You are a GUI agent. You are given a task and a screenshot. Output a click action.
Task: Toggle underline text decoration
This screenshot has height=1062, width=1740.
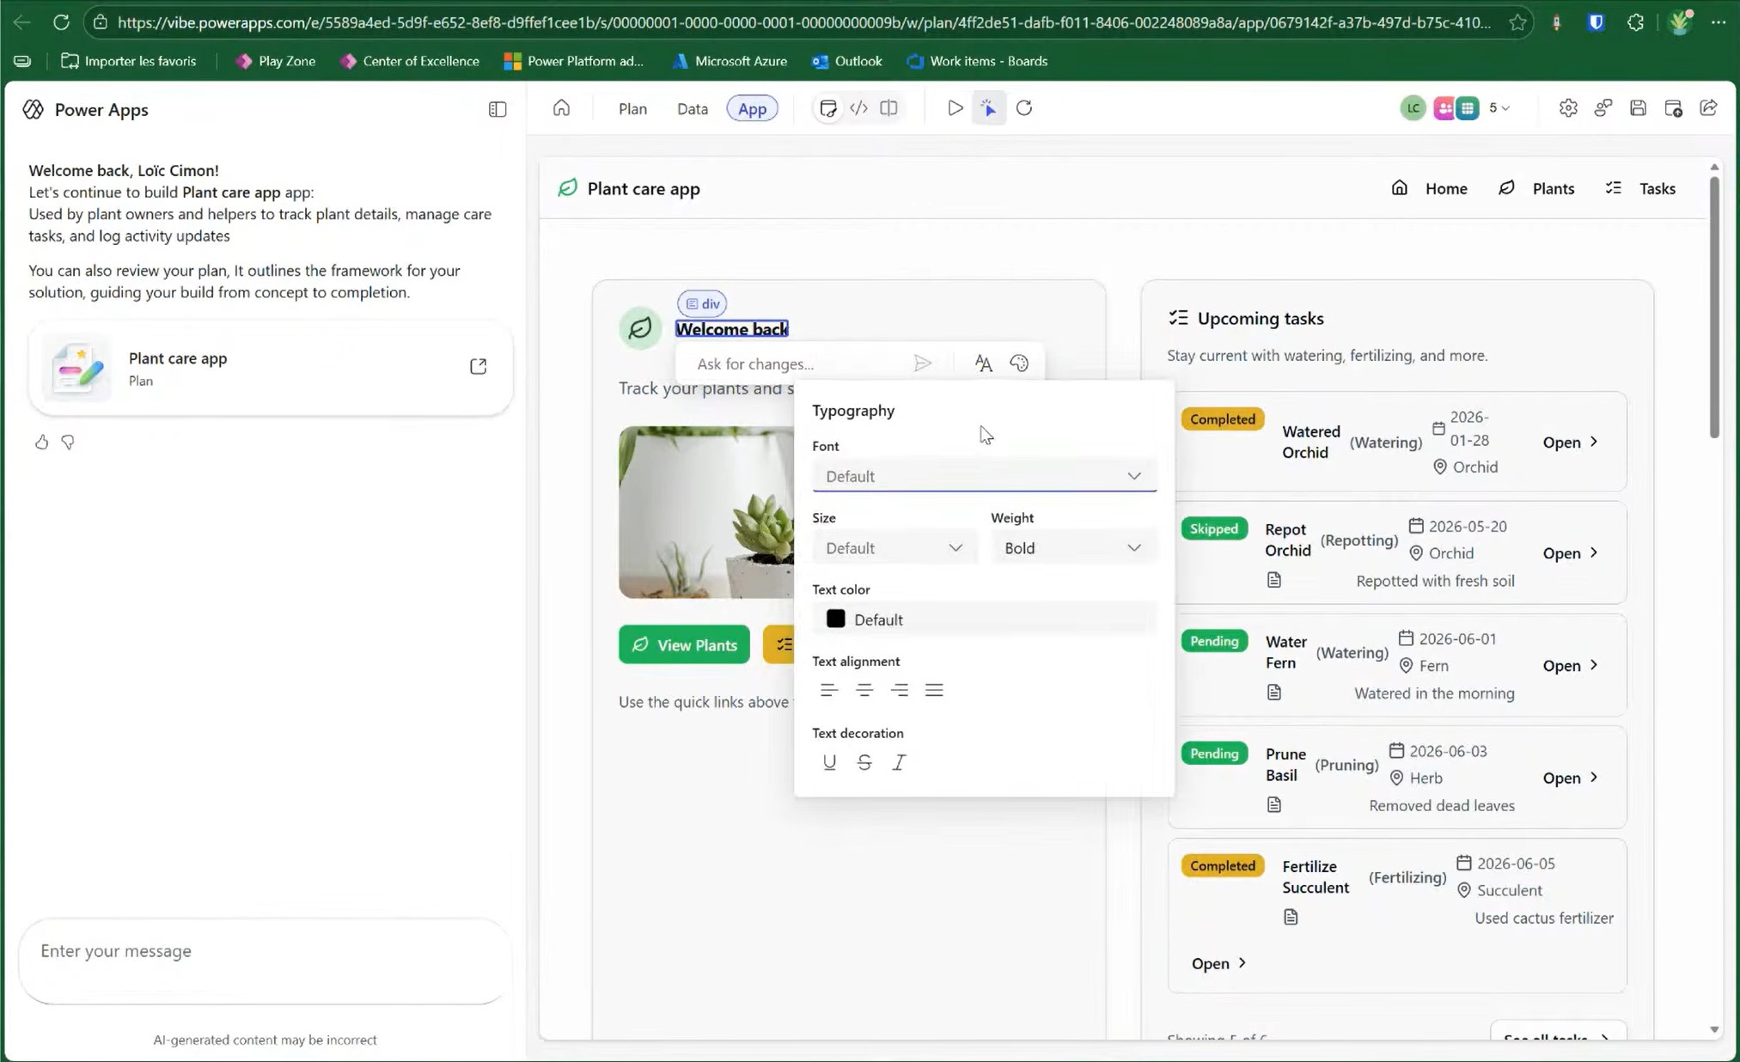828,762
